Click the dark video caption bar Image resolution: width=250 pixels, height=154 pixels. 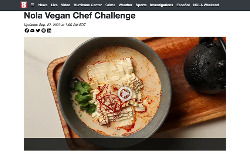click(125, 144)
